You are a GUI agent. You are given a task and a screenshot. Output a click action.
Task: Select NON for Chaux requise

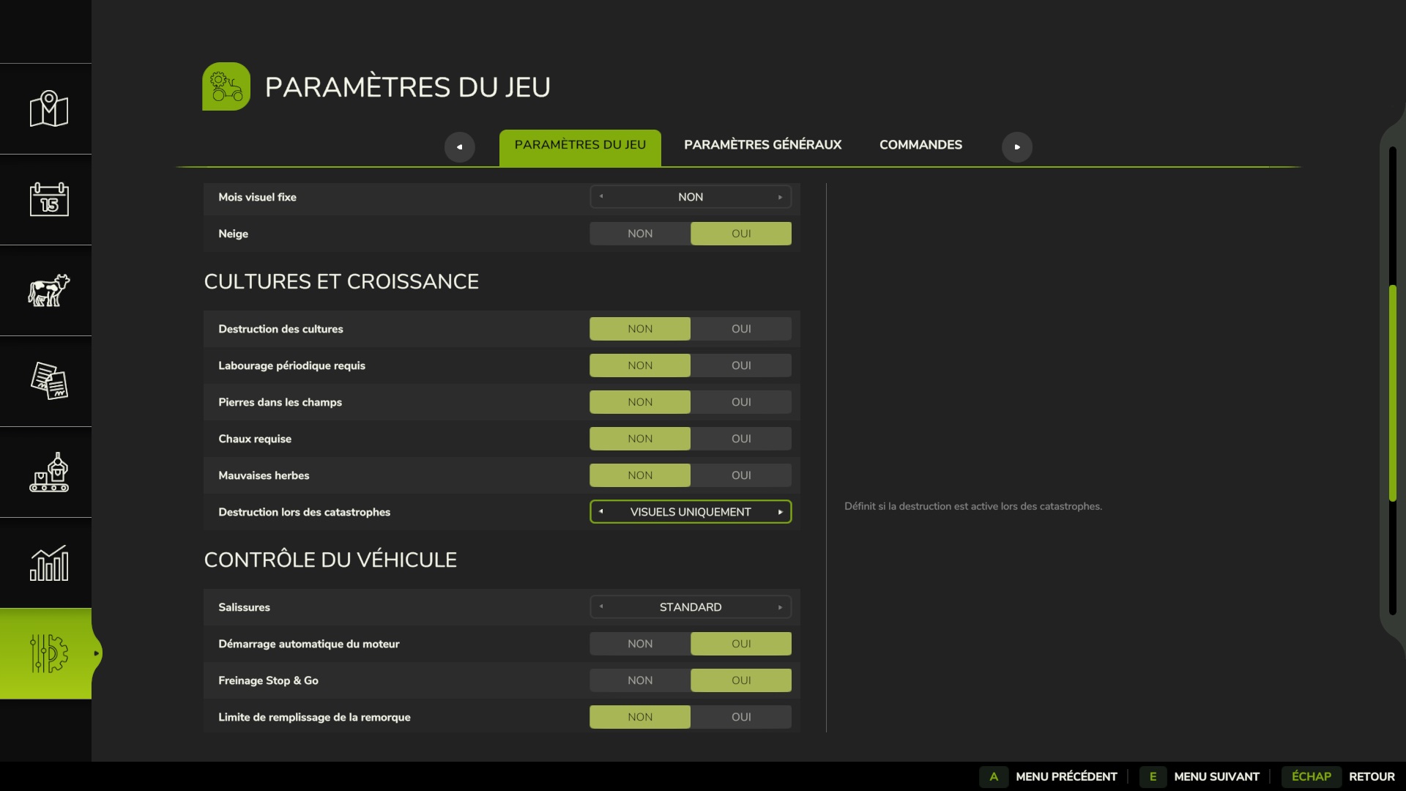[640, 439]
